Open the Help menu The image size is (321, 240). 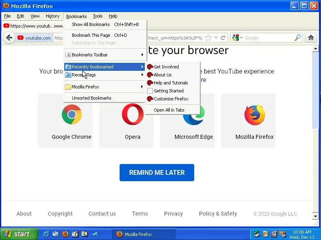coord(113,16)
